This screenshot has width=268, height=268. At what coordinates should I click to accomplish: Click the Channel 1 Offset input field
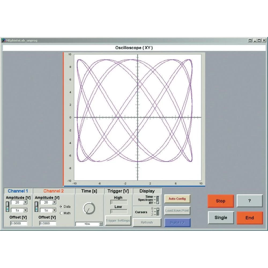[x=19, y=224]
